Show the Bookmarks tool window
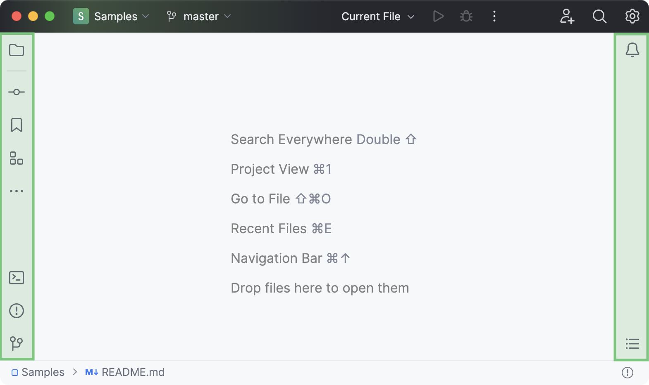Screen dimensions: 649x385 17,125
